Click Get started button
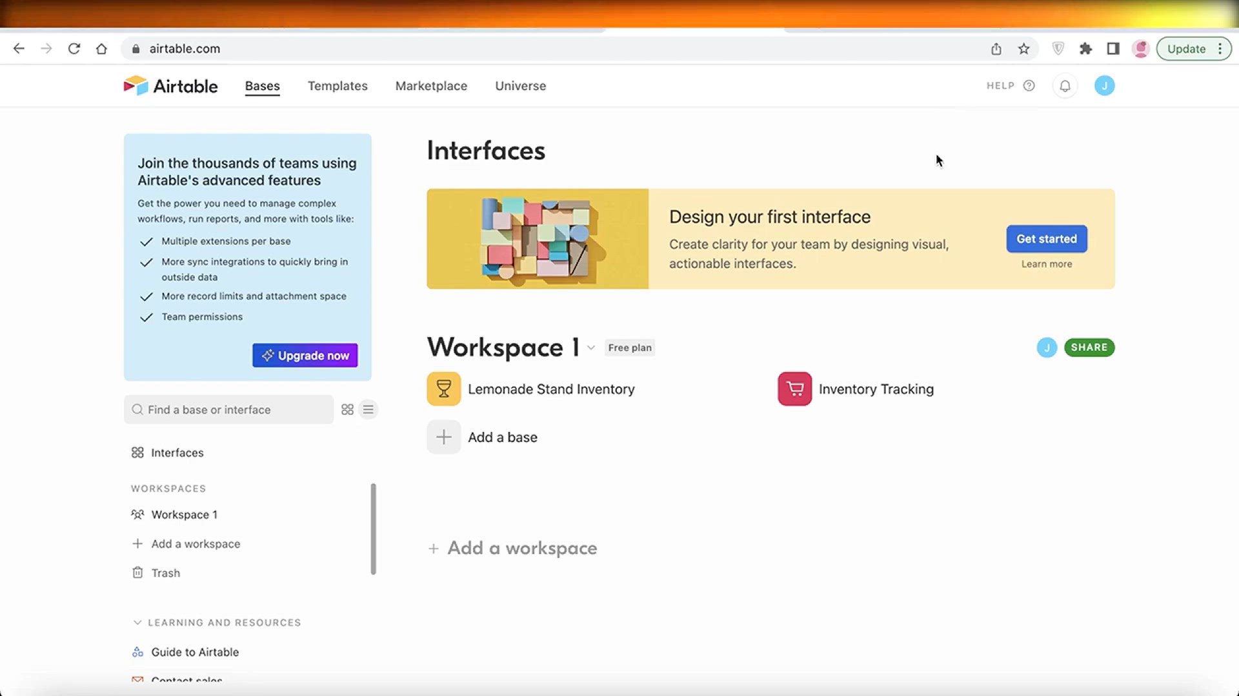This screenshot has height=696, width=1239. [x=1047, y=238]
